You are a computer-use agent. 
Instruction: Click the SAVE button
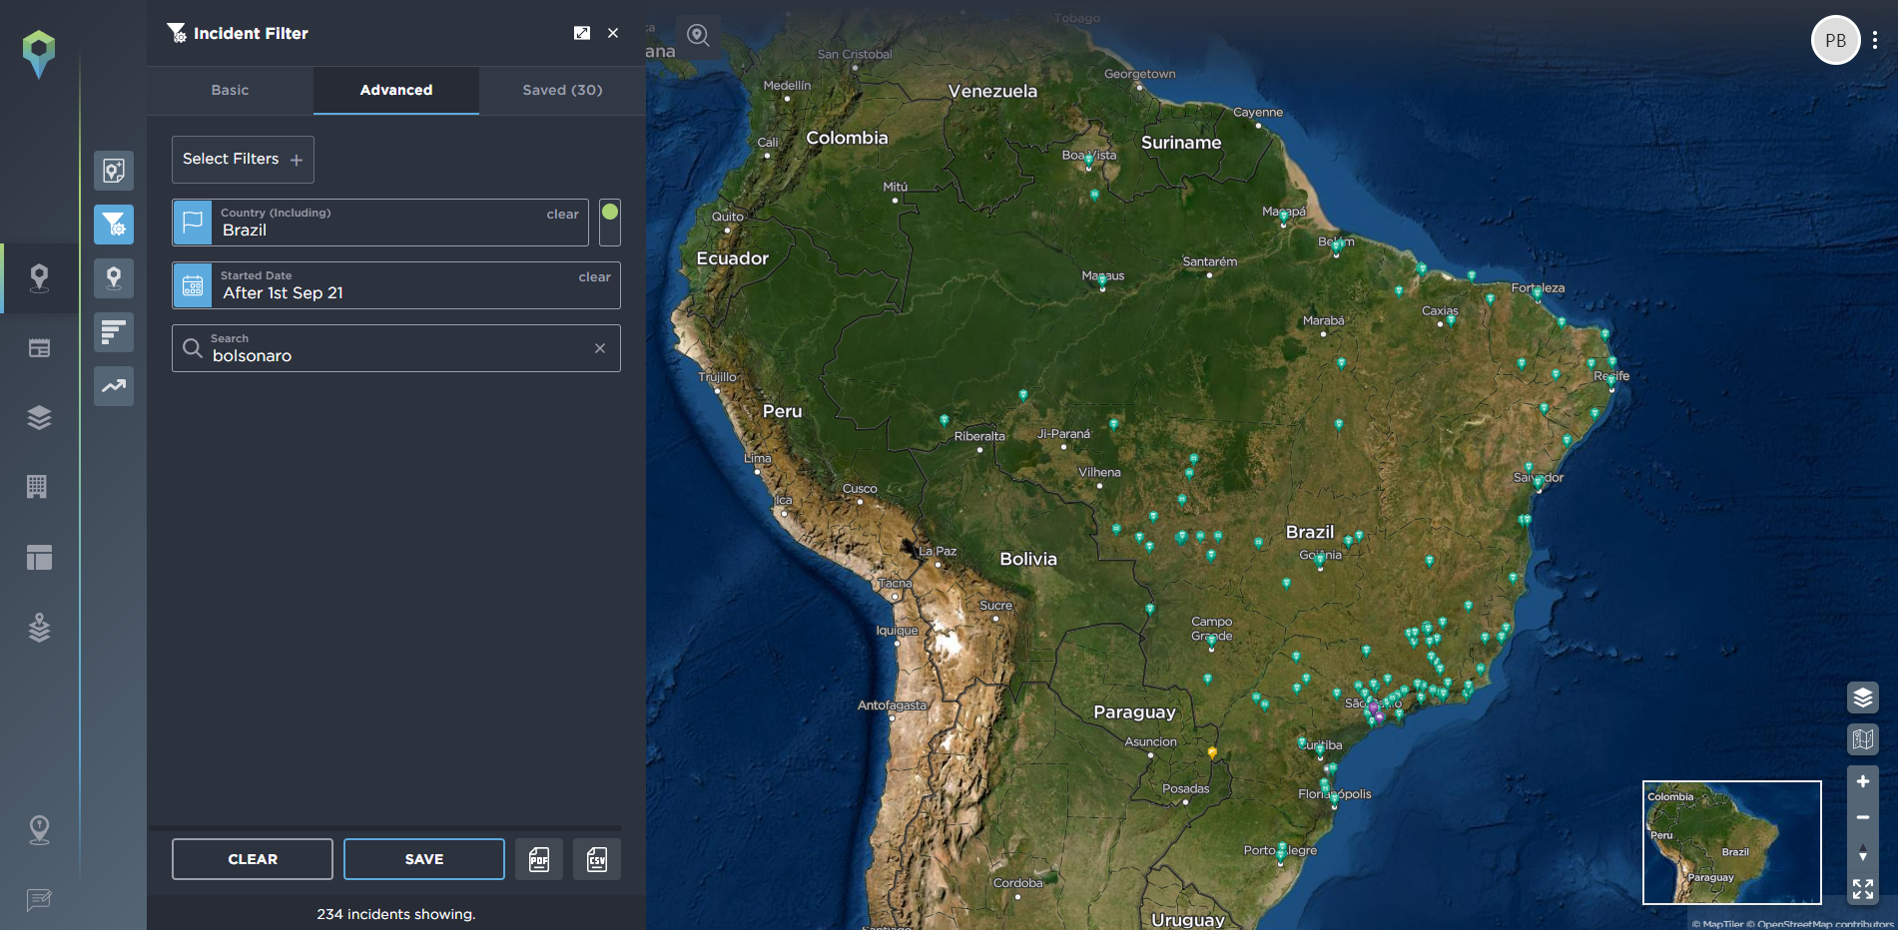(x=424, y=859)
